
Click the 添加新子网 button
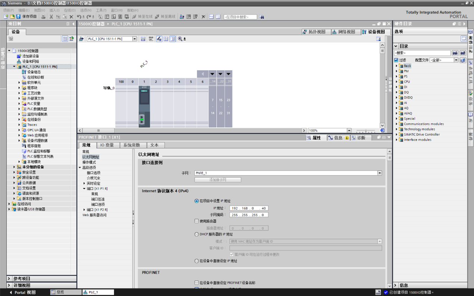click(218, 180)
